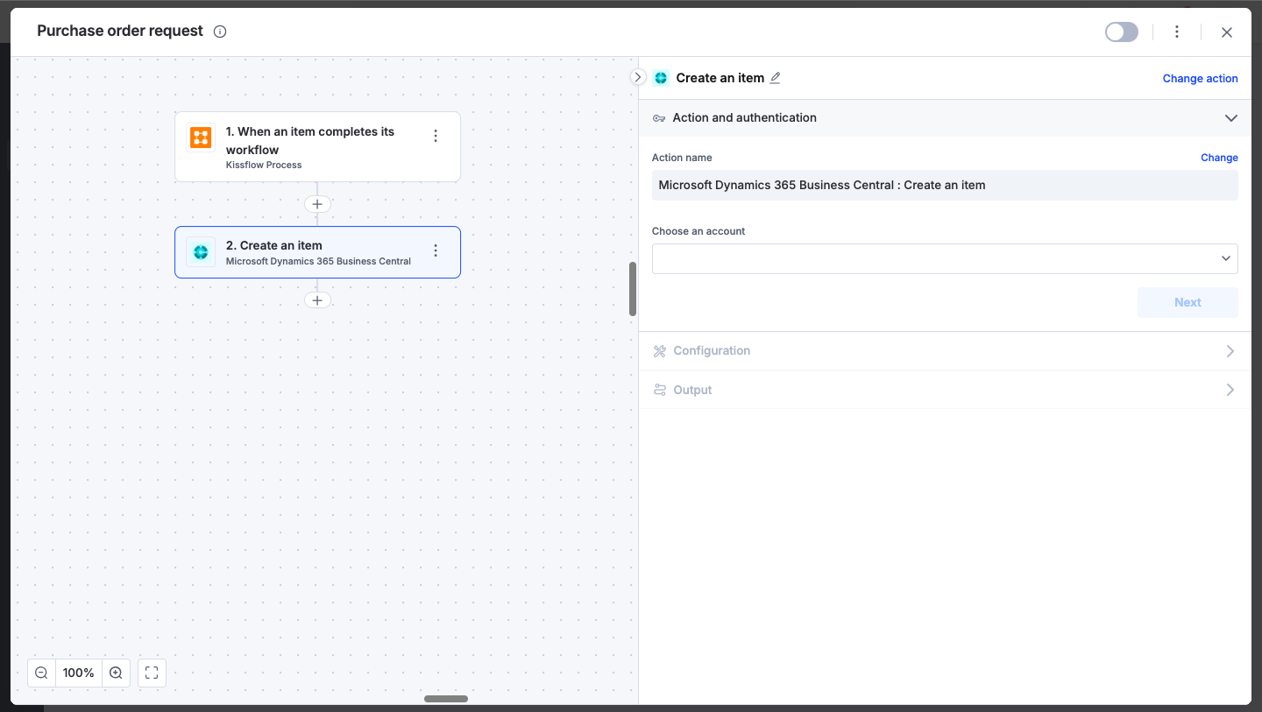Zoom in the workflow canvas
This screenshot has height=712, width=1262.
tap(116, 673)
